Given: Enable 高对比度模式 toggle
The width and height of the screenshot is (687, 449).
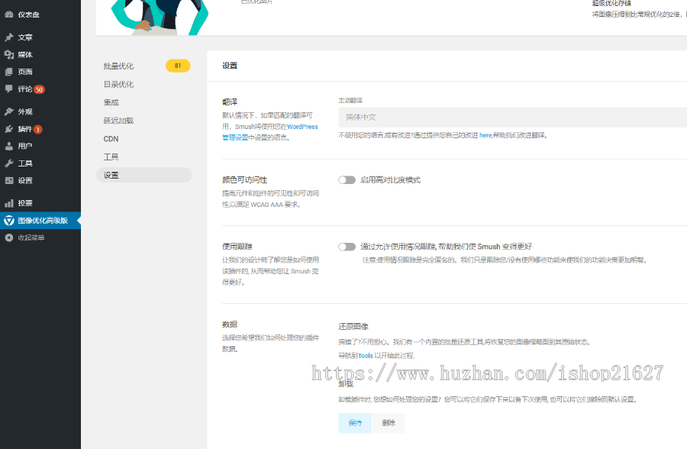Looking at the screenshot, I should tap(347, 179).
